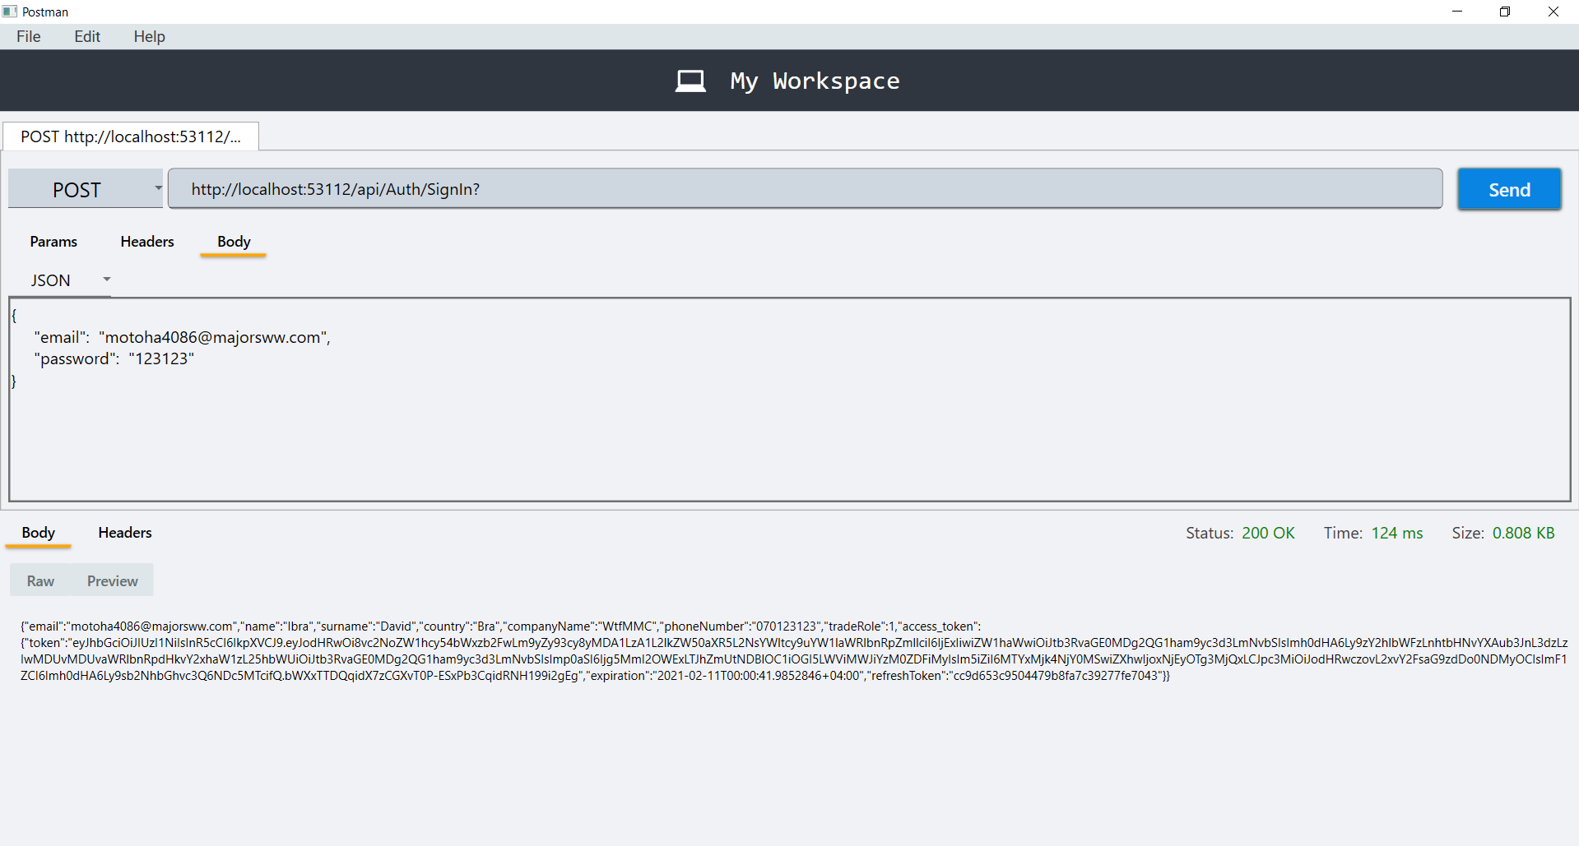Select the open SignIn request tab
This screenshot has width=1579, height=846.
point(130,136)
